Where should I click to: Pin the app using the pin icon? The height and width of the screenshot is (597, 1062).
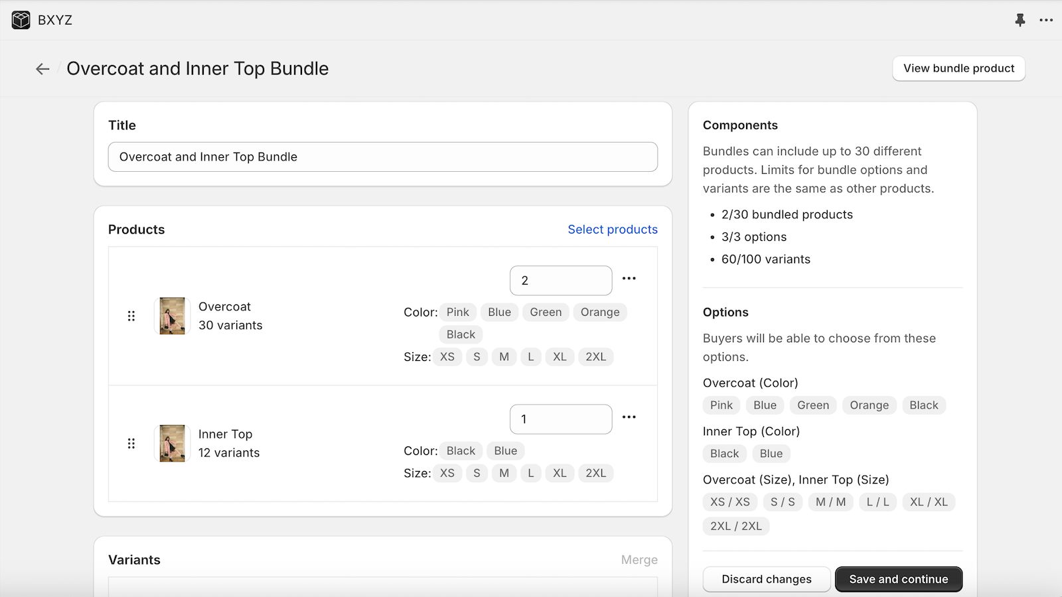1020,21
